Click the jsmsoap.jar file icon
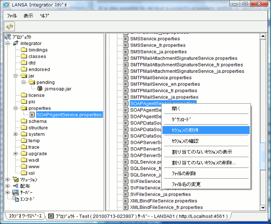Image resolution: width=271 pixels, height=224 pixels. click(x=40, y=89)
